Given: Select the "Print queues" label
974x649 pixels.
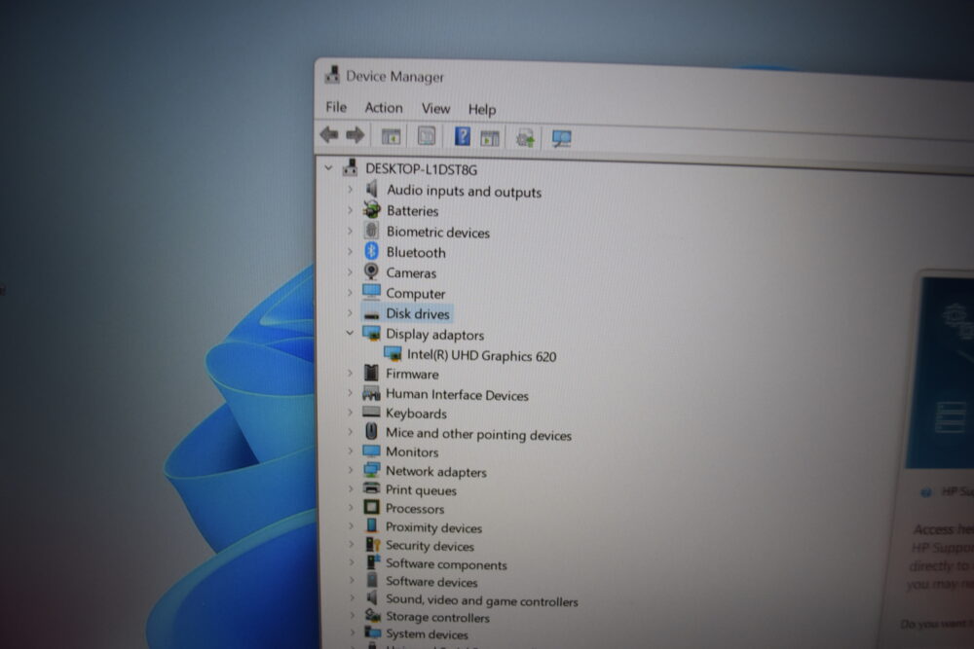Looking at the screenshot, I should point(421,489).
